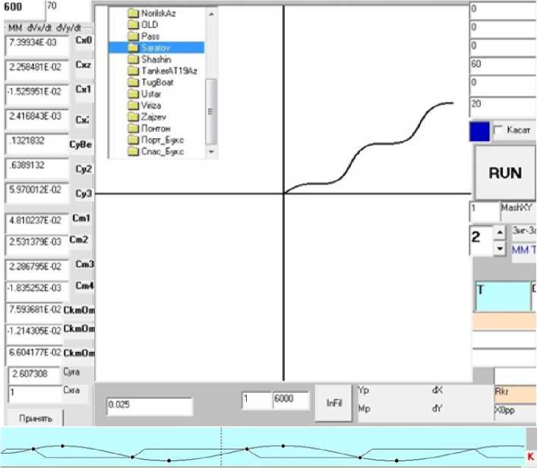Image resolution: width=537 pixels, height=468 pixels.
Task: Click the InFil button
Action: tap(333, 404)
